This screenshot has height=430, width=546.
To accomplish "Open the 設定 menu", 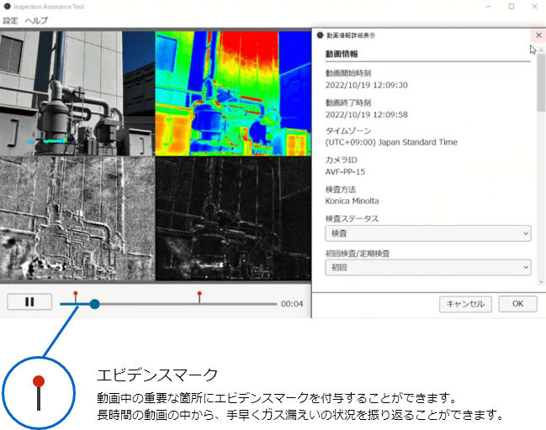I will coord(10,20).
